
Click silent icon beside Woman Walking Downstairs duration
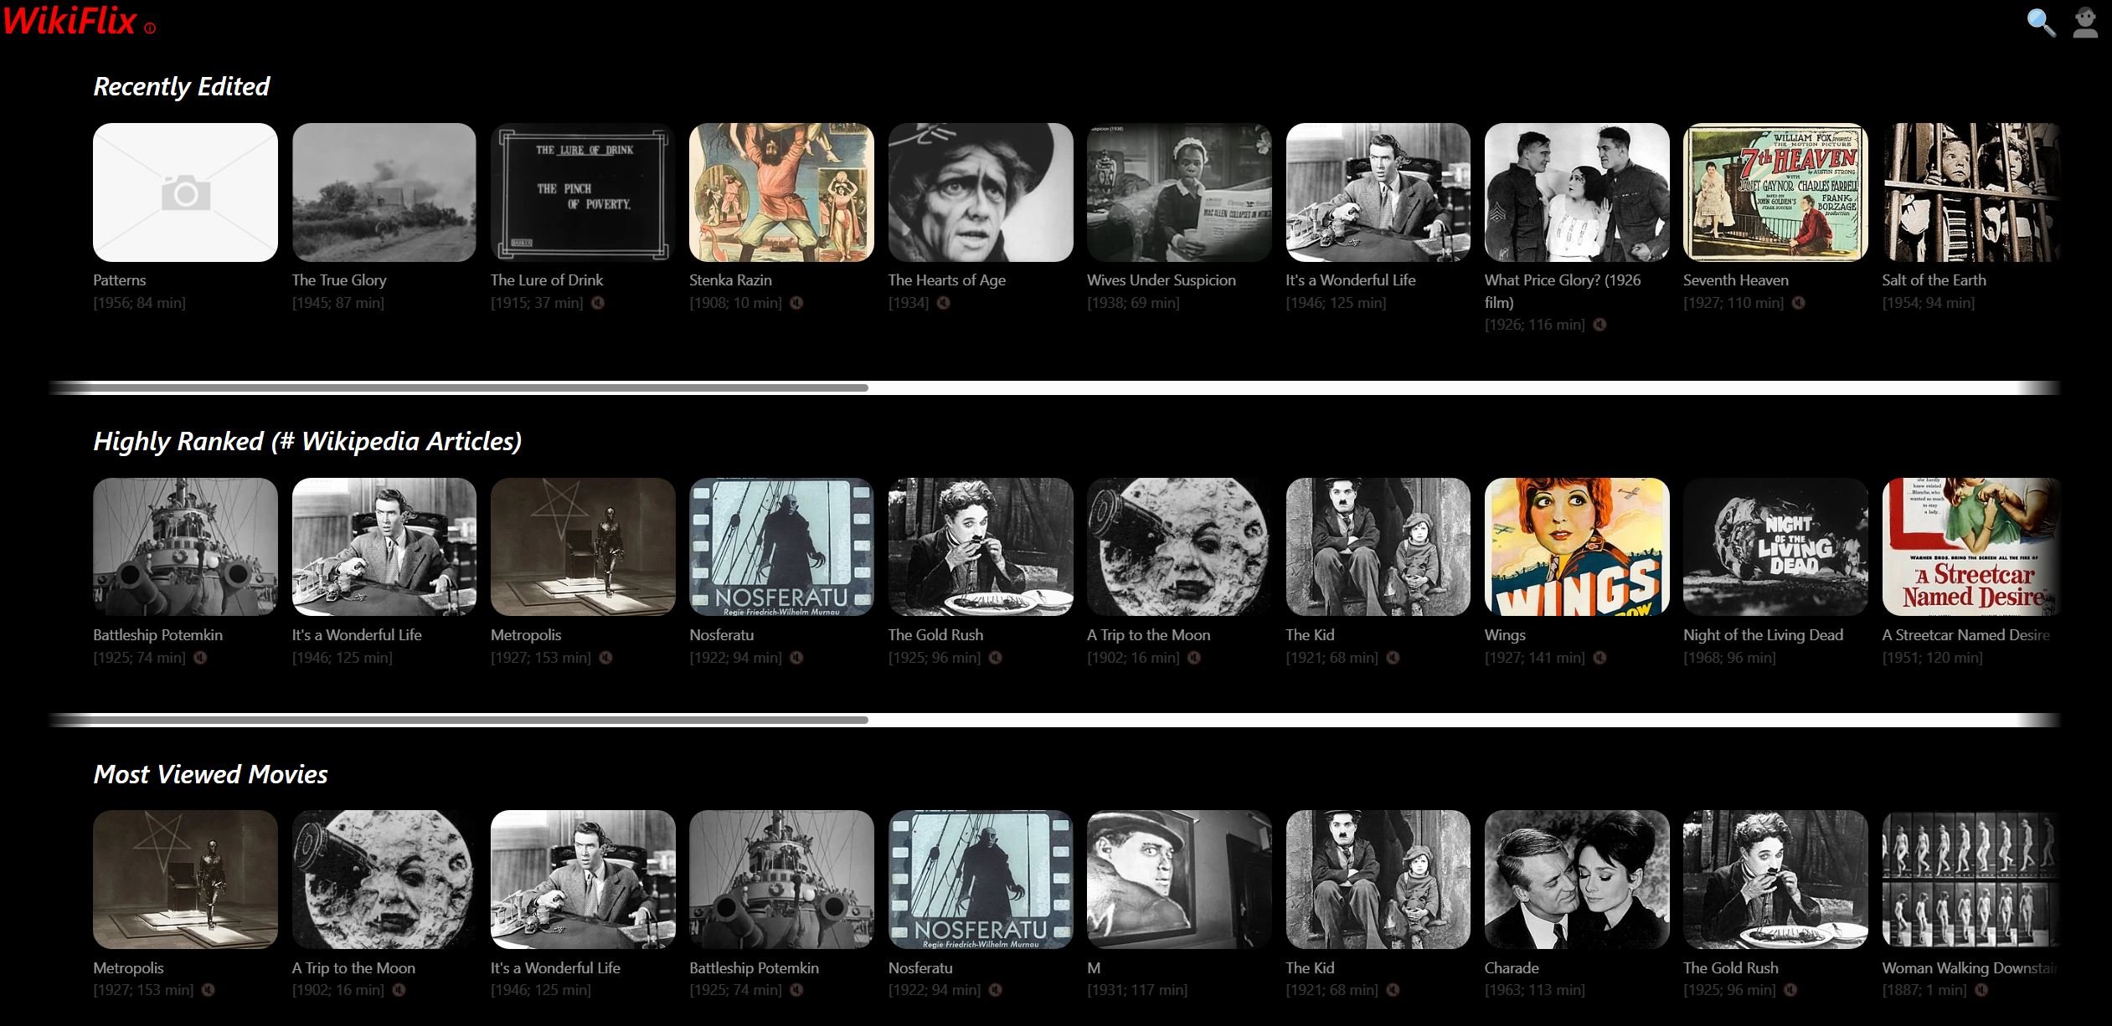click(1981, 990)
